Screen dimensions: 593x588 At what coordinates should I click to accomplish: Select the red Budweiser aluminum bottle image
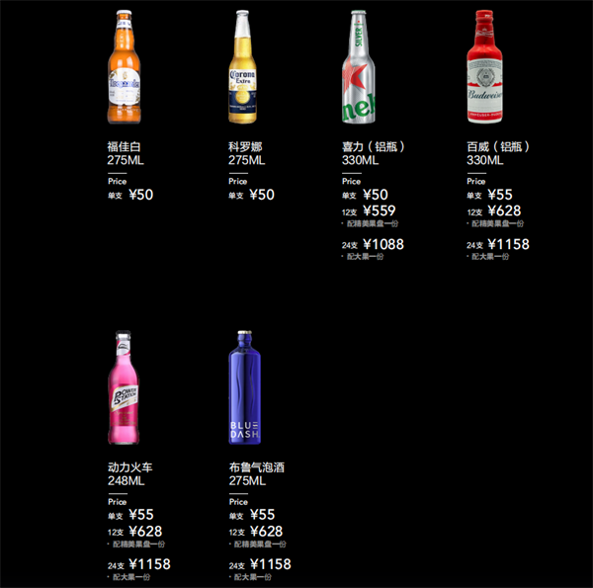point(485,67)
